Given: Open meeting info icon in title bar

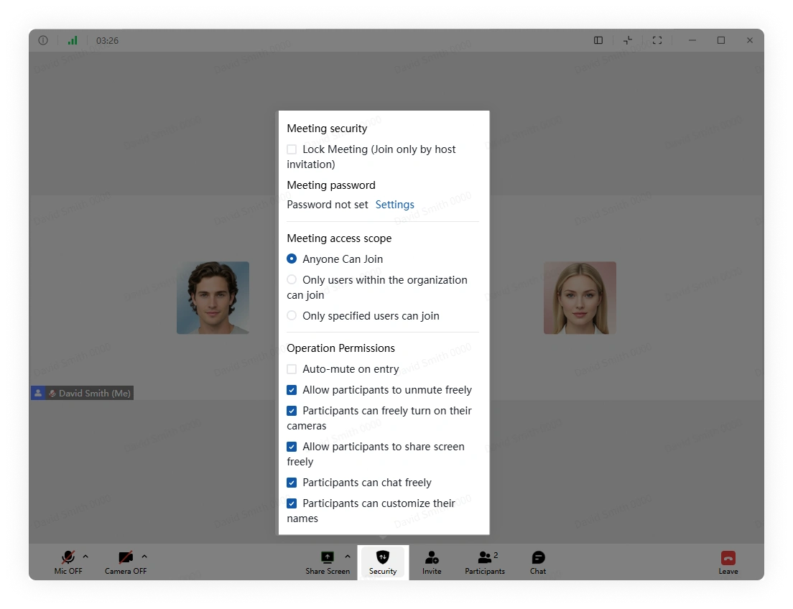Looking at the screenshot, I should click(x=43, y=40).
